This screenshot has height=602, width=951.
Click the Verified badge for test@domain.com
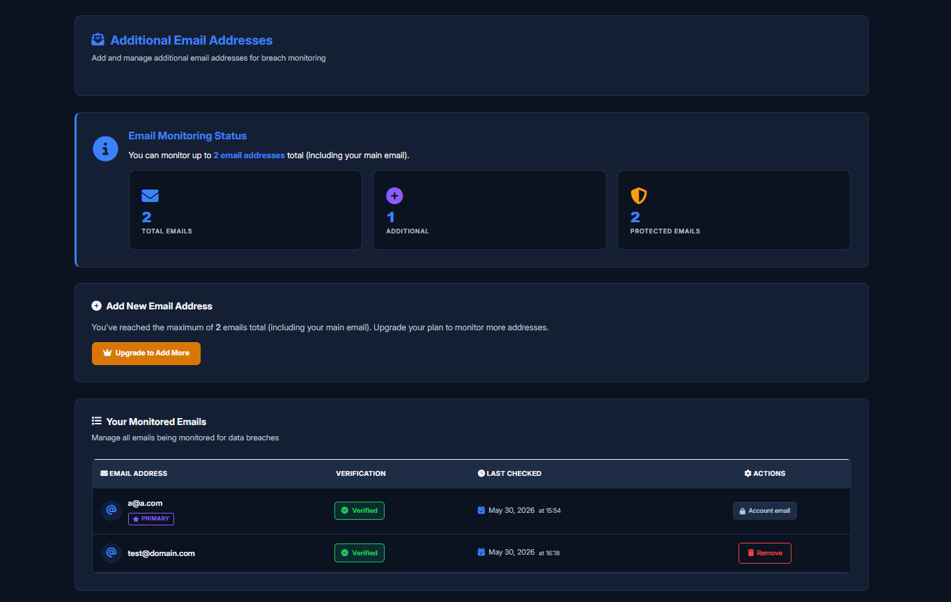359,553
